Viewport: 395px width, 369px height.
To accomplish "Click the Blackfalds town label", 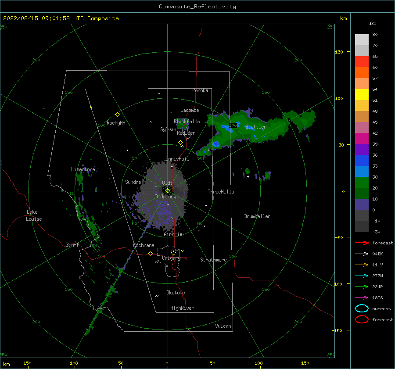I will click(x=187, y=122).
